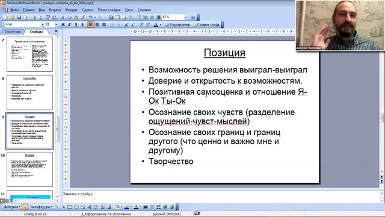Click the Copy icon in toolbar
The image size is (385, 217).
coord(69,17)
